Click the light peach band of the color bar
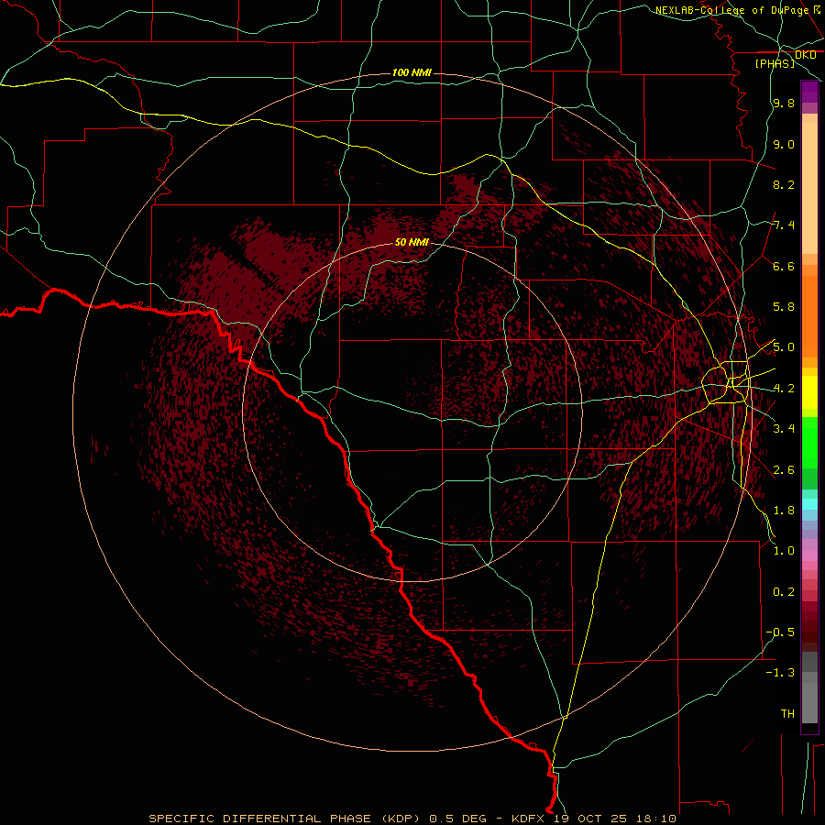 (x=809, y=188)
